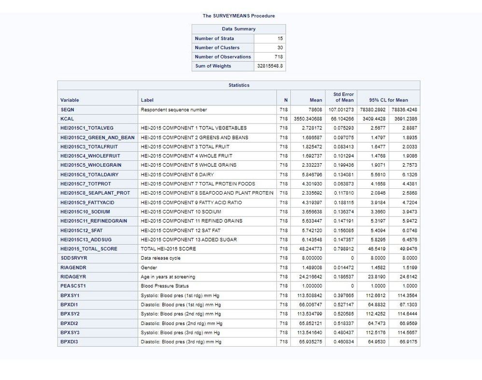This screenshot has width=482, height=380.
Task: Click label "HEI-2015 COMPONENT 12 SAT FAT"
Action: 181,231
